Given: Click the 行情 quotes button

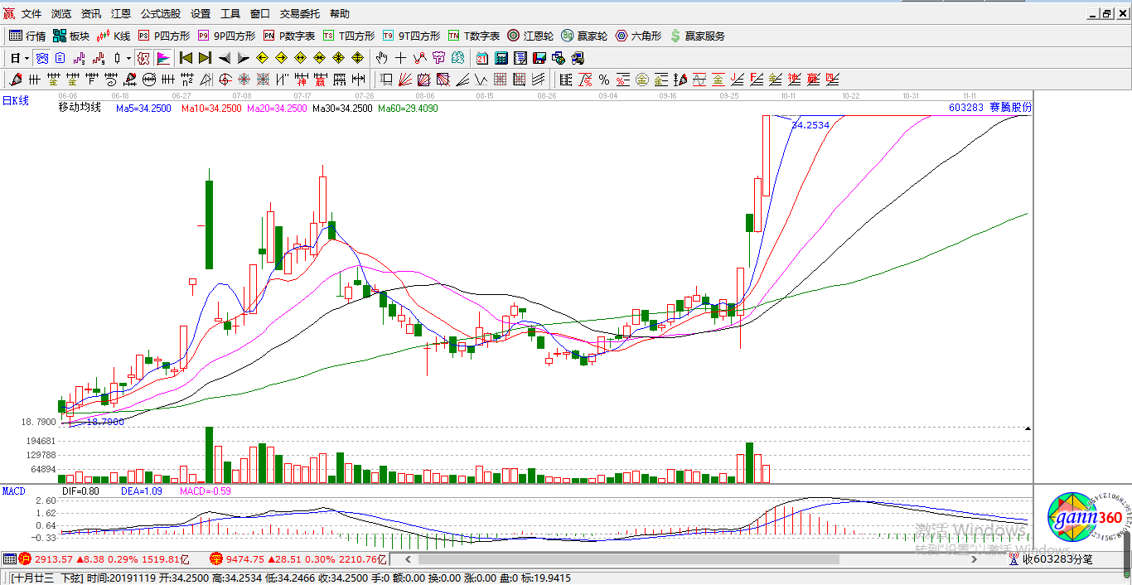Looking at the screenshot, I should pyautogui.click(x=27, y=36).
